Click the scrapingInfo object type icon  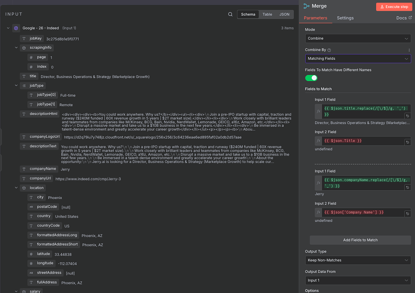coord(24,48)
